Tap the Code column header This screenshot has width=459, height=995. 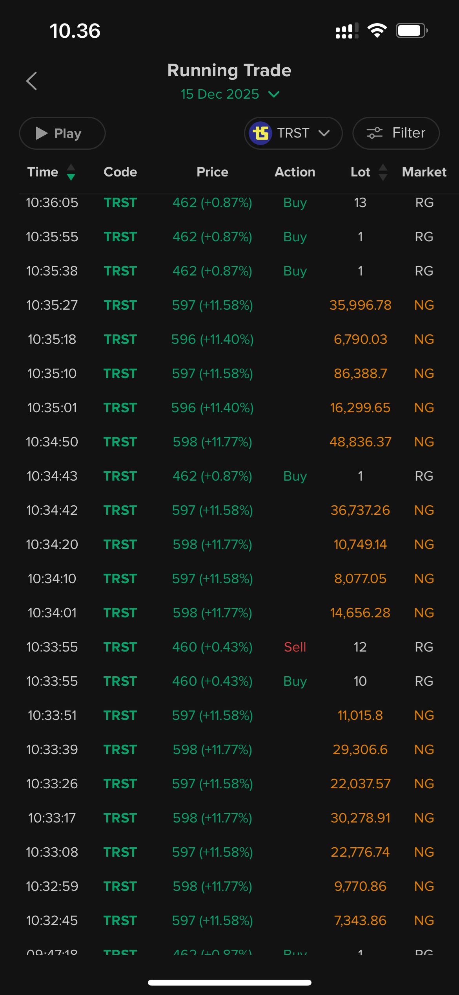pyautogui.click(x=120, y=172)
